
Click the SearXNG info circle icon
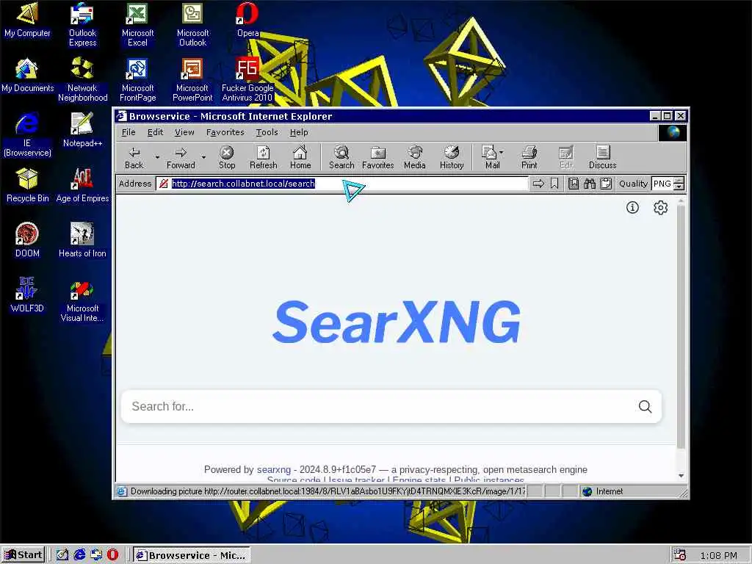pos(632,207)
